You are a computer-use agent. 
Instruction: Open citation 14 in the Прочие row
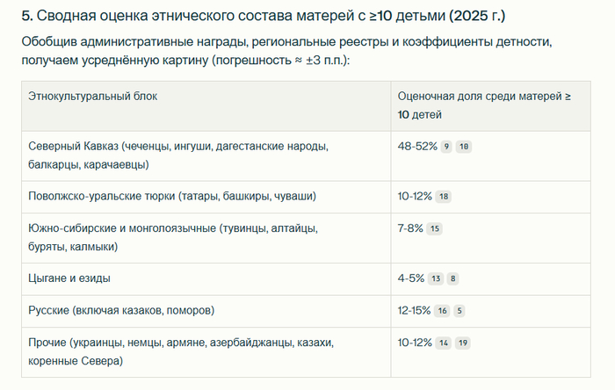click(x=444, y=343)
